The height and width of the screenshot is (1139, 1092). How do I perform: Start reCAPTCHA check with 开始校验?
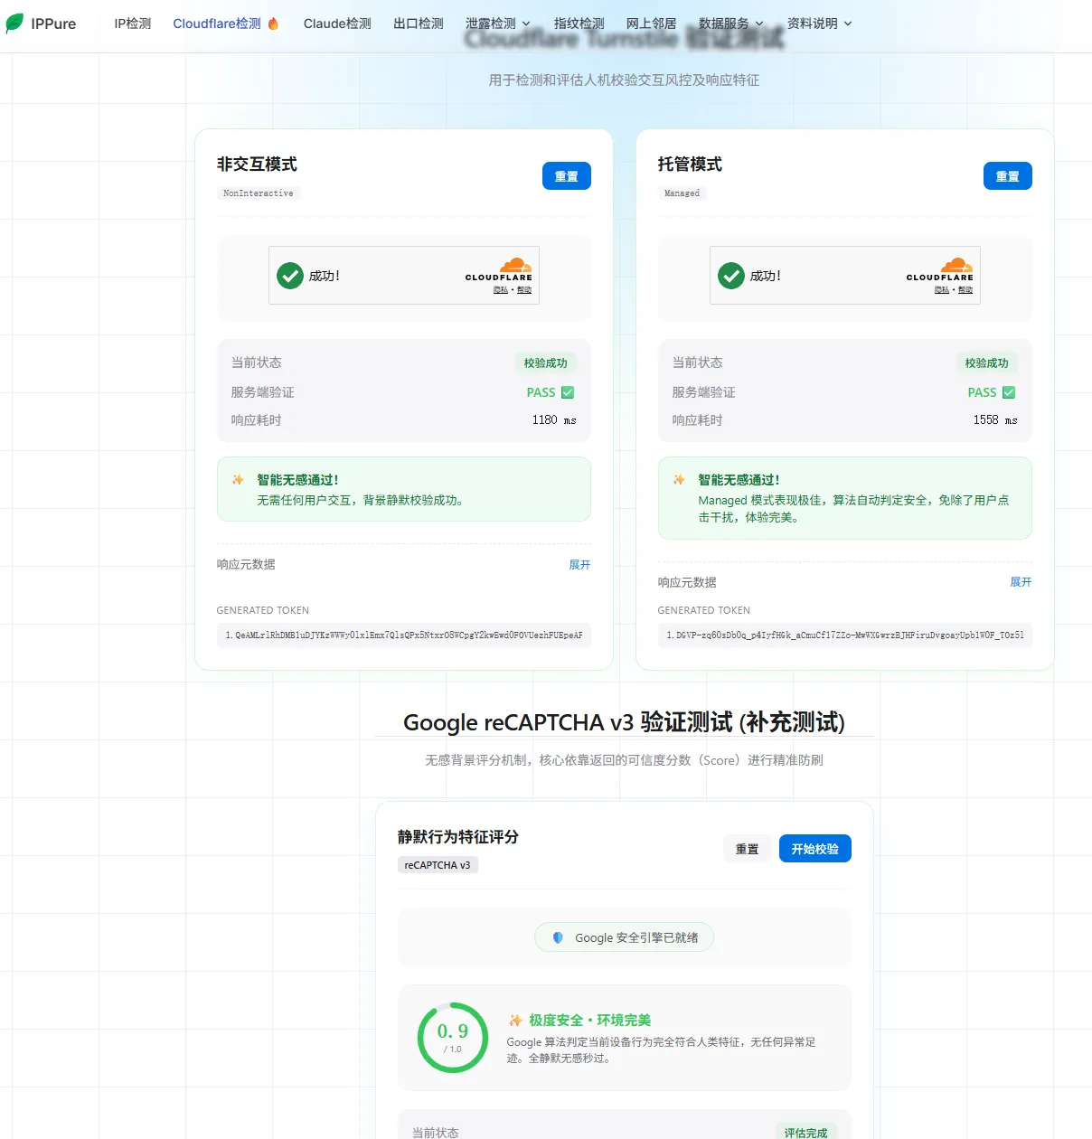815,849
